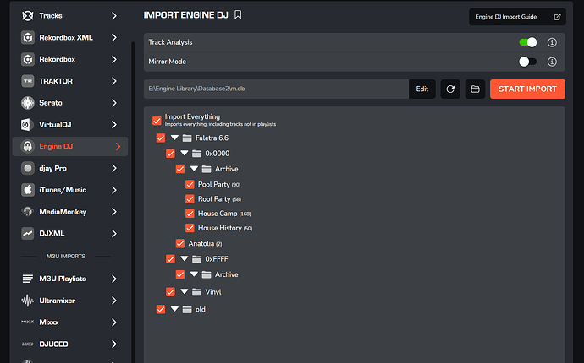Enable Mirror Mode toggle
Image resolution: width=584 pixels, height=363 pixels.
(x=528, y=62)
